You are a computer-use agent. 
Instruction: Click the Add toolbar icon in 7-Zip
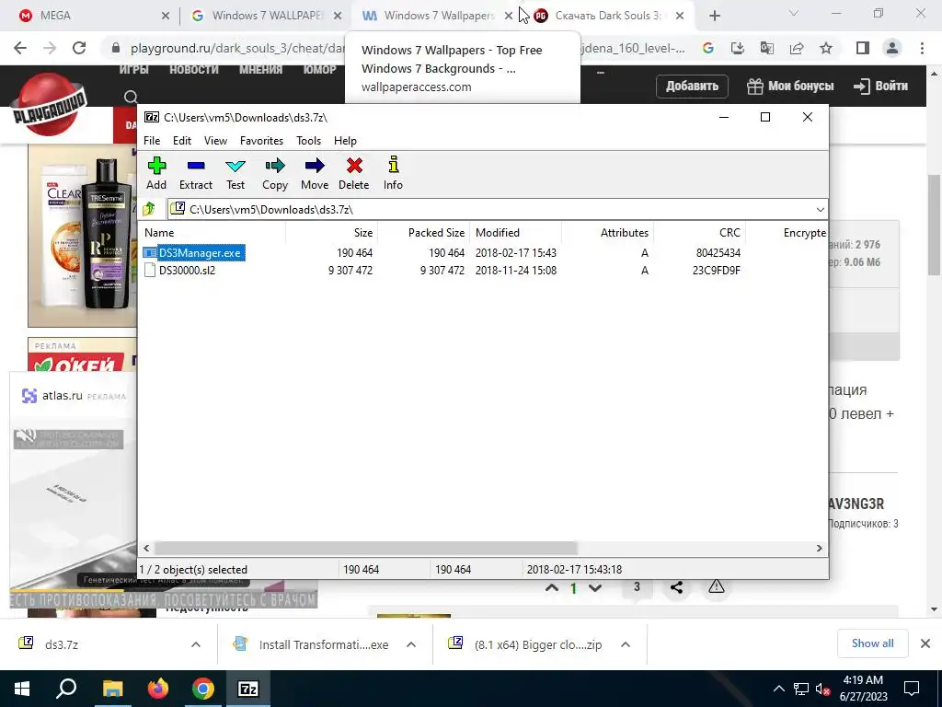pyautogui.click(x=156, y=173)
